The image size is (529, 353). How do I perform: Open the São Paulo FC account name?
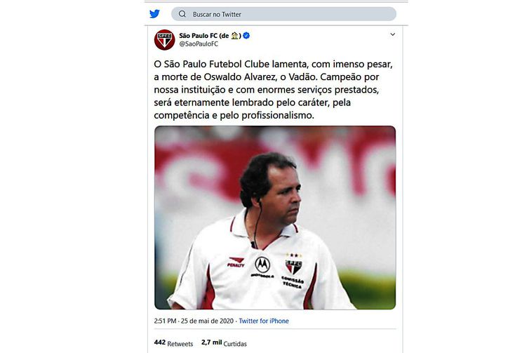(x=210, y=36)
